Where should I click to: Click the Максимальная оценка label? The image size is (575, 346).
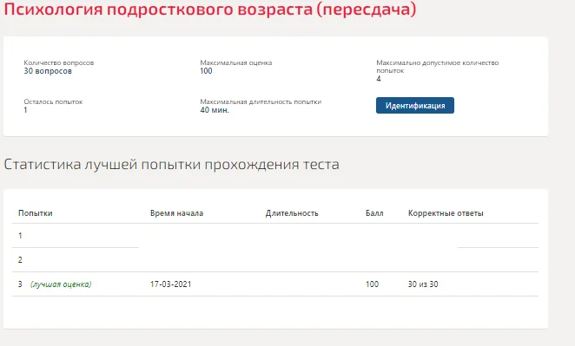pyautogui.click(x=235, y=62)
